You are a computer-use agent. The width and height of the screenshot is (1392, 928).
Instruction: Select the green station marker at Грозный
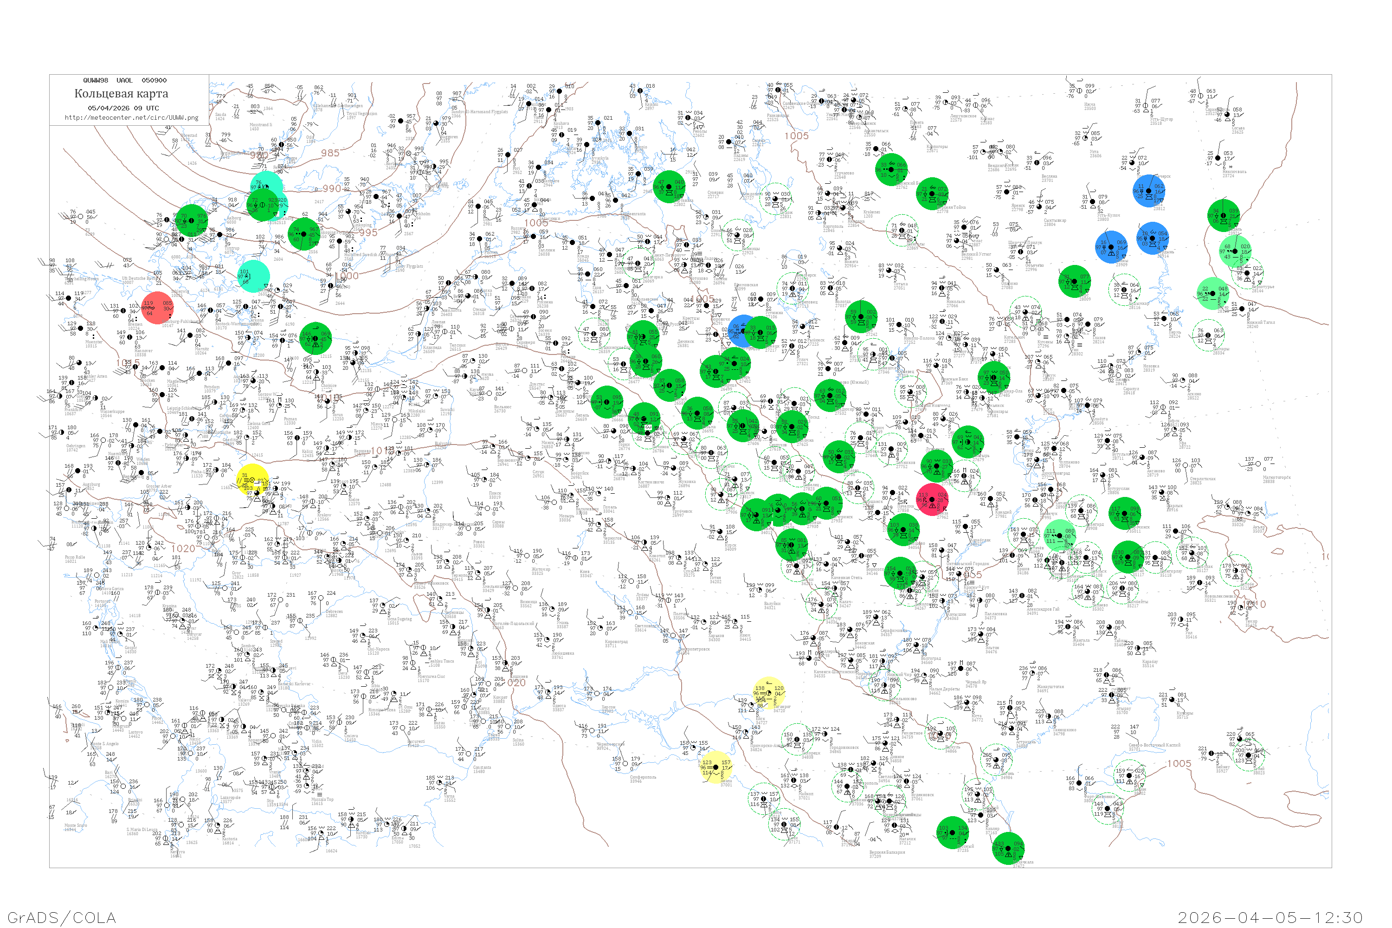[x=953, y=833]
